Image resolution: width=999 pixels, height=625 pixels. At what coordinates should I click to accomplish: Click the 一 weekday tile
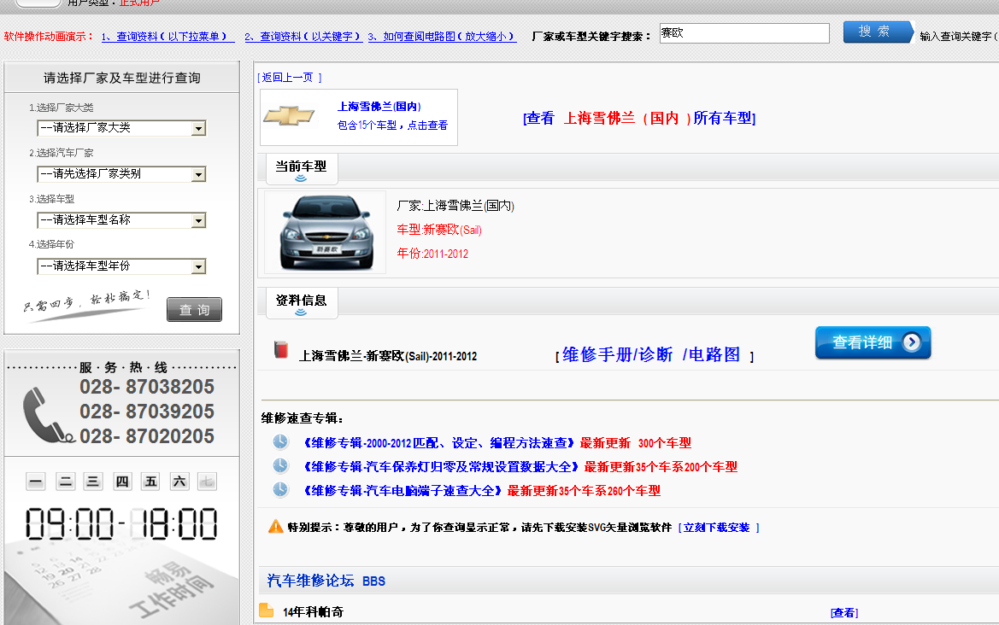(36, 482)
